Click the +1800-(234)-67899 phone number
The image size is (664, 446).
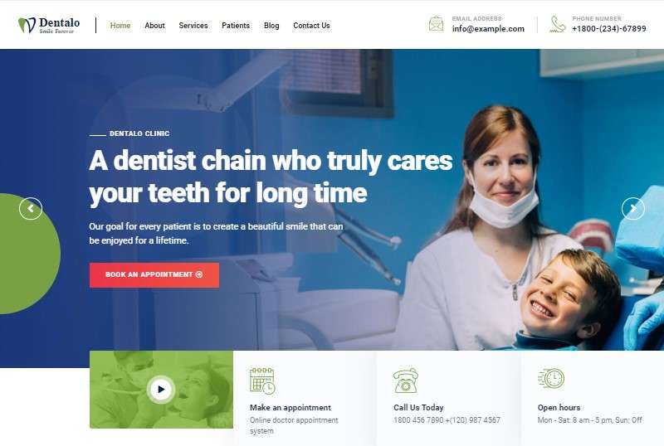pos(609,29)
